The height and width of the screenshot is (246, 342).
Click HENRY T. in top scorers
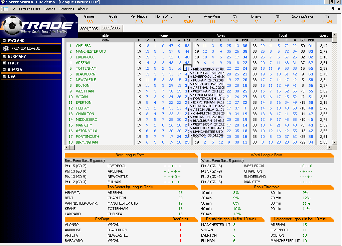tap(72, 193)
